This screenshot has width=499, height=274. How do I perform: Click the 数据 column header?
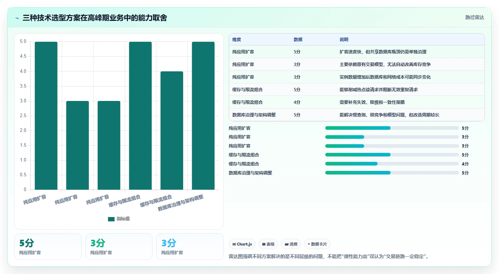[298, 40]
